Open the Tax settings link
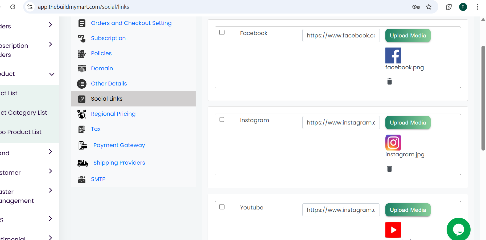 coord(96,129)
